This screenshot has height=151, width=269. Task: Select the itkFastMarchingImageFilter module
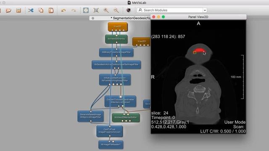pyautogui.click(x=115, y=79)
